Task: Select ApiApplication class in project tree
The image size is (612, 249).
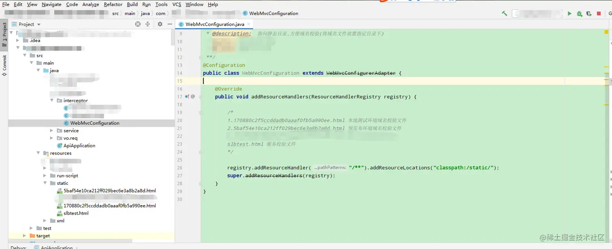Action: [76, 146]
